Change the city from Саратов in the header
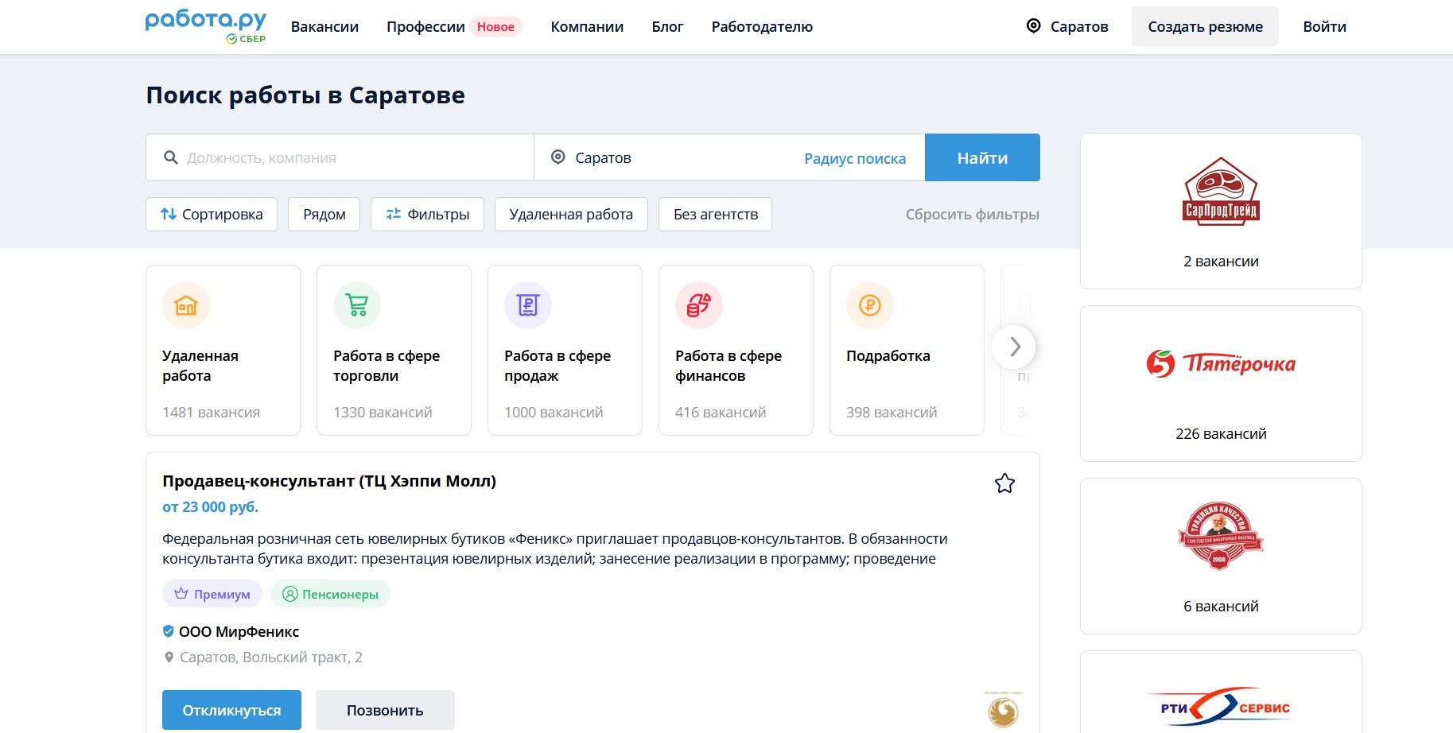 pos(1079,26)
